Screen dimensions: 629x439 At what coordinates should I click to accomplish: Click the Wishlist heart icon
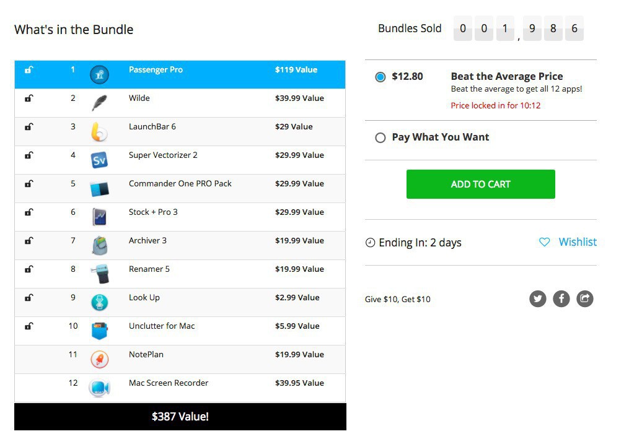(544, 242)
